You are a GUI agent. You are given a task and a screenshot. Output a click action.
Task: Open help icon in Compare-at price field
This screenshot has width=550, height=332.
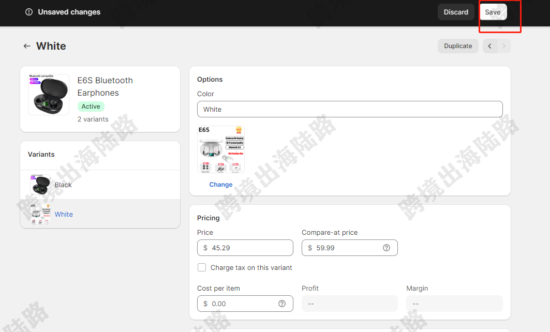pos(386,248)
